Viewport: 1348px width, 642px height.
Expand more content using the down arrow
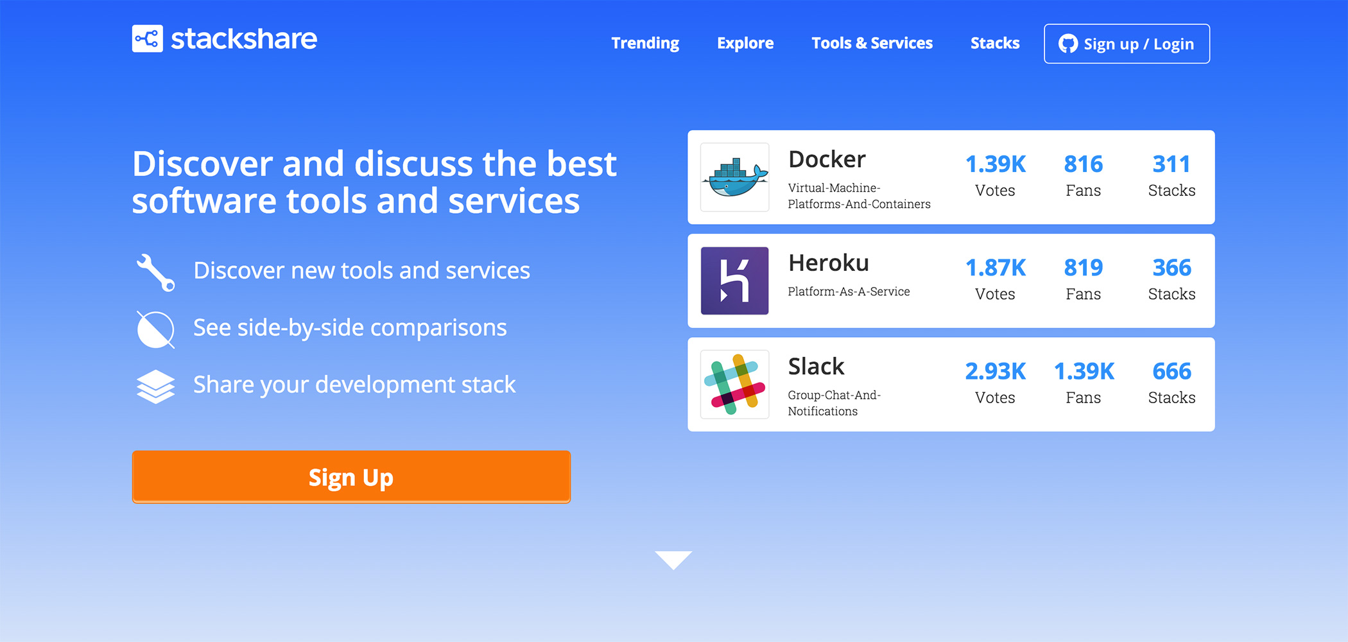click(673, 560)
